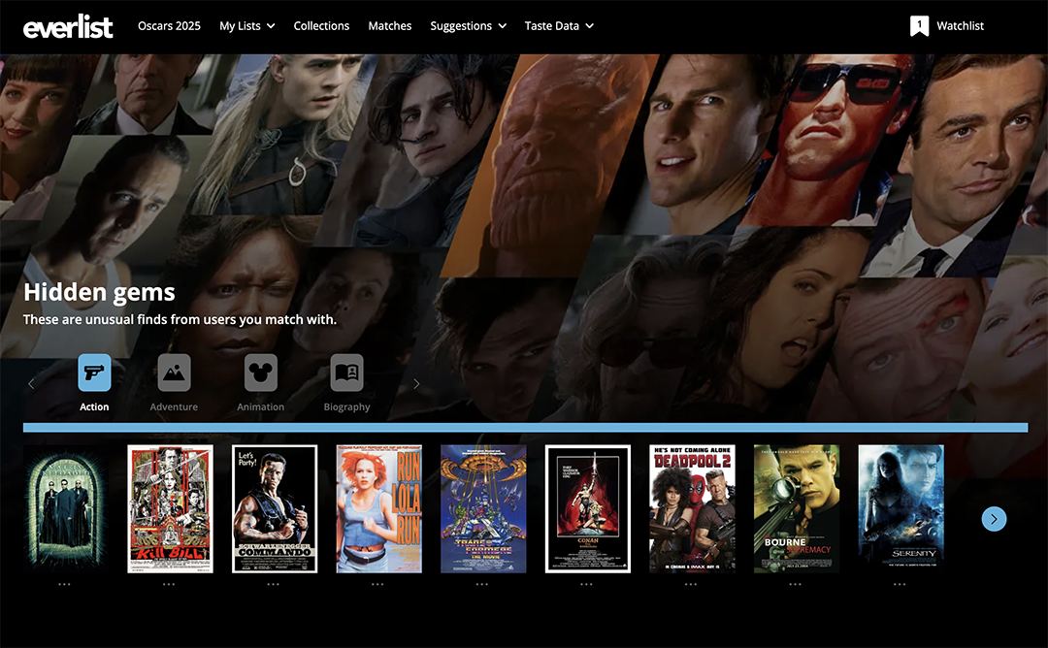The width and height of the screenshot is (1048, 648).
Task: Open the Watchlist bookmark icon
Action: (919, 26)
